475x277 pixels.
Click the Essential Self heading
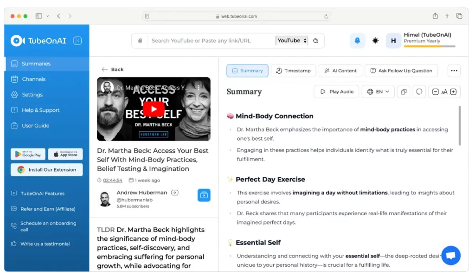coord(258,243)
